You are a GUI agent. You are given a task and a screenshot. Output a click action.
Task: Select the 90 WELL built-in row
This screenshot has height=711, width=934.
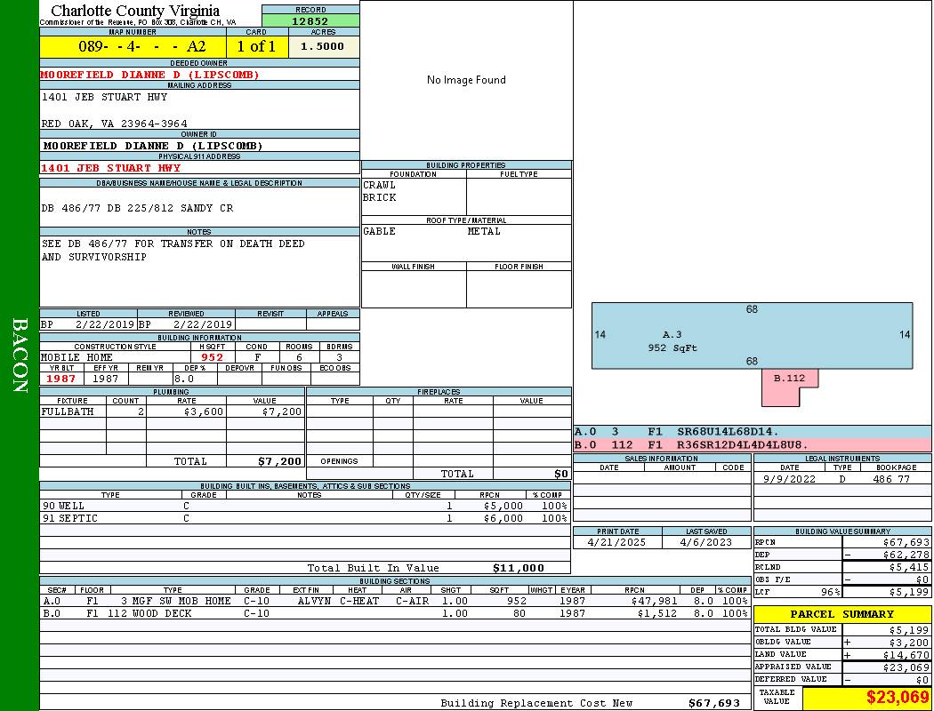(x=303, y=506)
